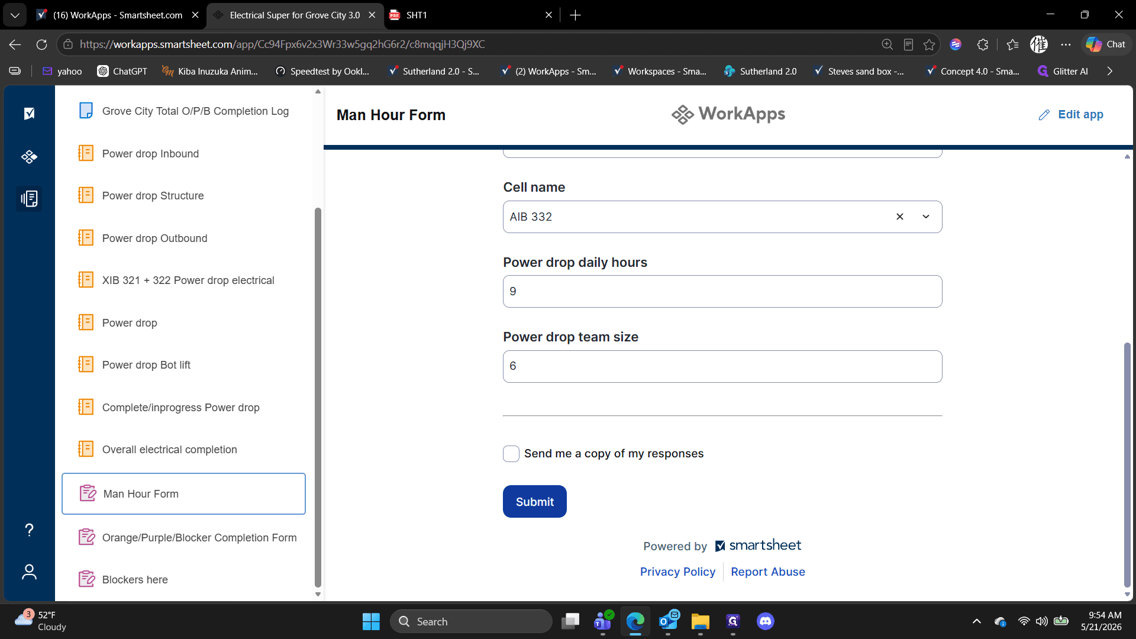Expand the Cell name dropdown arrow
The width and height of the screenshot is (1136, 639).
tap(926, 217)
